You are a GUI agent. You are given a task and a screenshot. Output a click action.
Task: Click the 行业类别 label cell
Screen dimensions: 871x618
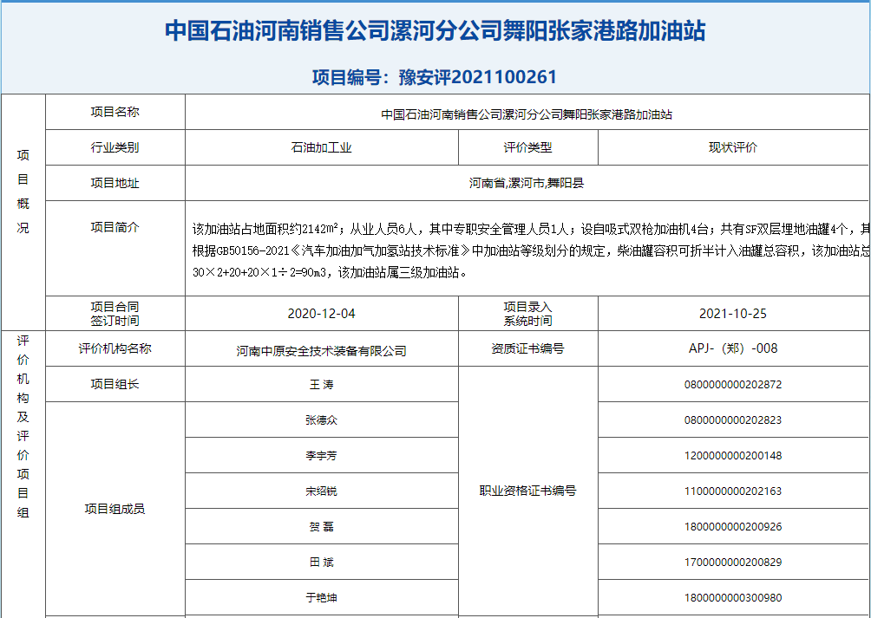[x=115, y=147]
